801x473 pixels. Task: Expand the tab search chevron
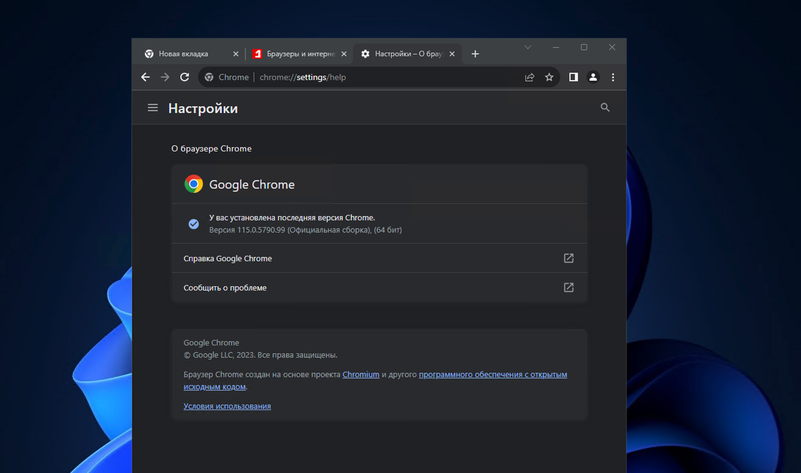(528, 47)
